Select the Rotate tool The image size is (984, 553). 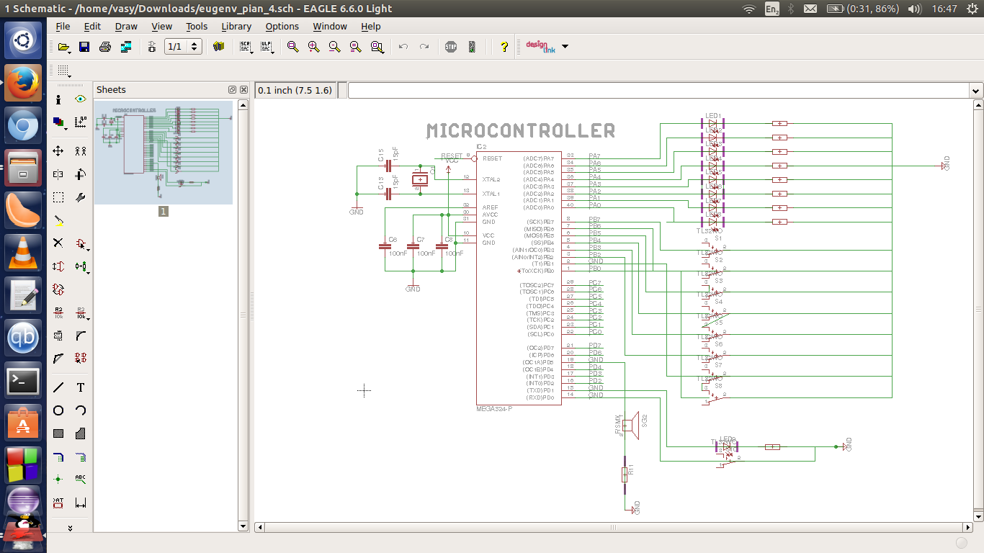81,174
